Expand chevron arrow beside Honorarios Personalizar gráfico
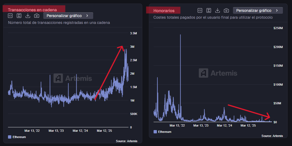 coord(277,10)
